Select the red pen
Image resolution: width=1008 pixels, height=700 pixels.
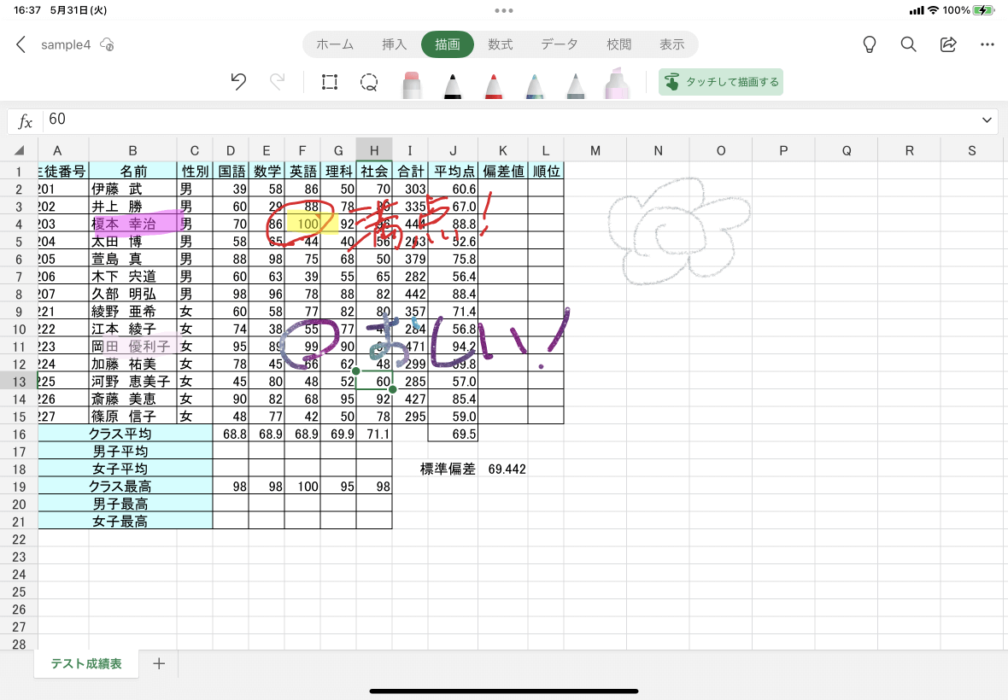click(494, 85)
